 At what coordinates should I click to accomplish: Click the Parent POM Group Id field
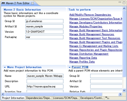coord(106,76)
